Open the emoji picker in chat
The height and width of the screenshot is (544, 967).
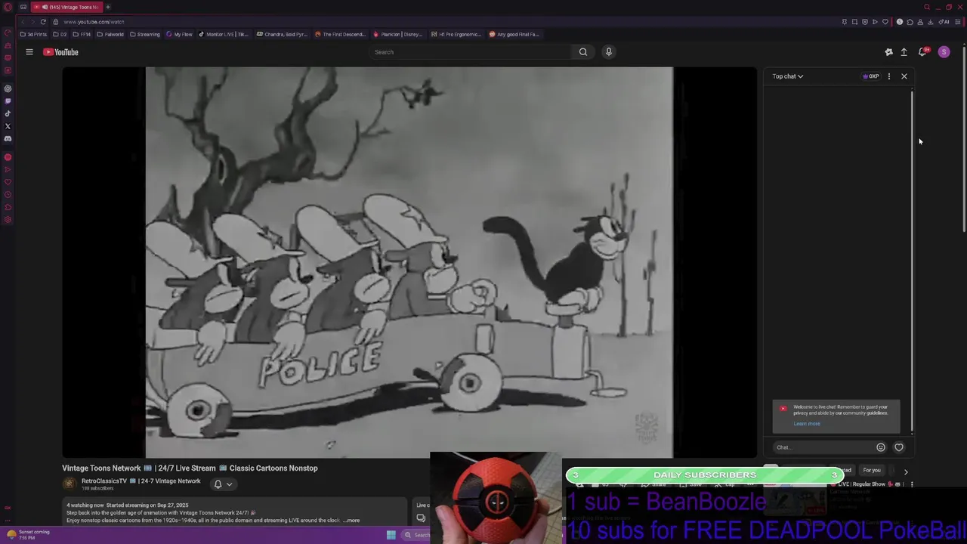pos(881,447)
